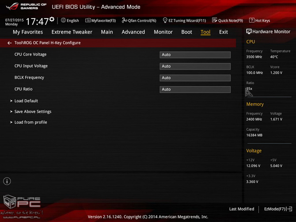Click the info circle icon
This screenshot has height=222, width=296.
pos(7,181)
